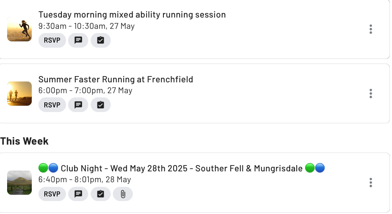Open comments for Tuesday morning running session

pos(78,40)
